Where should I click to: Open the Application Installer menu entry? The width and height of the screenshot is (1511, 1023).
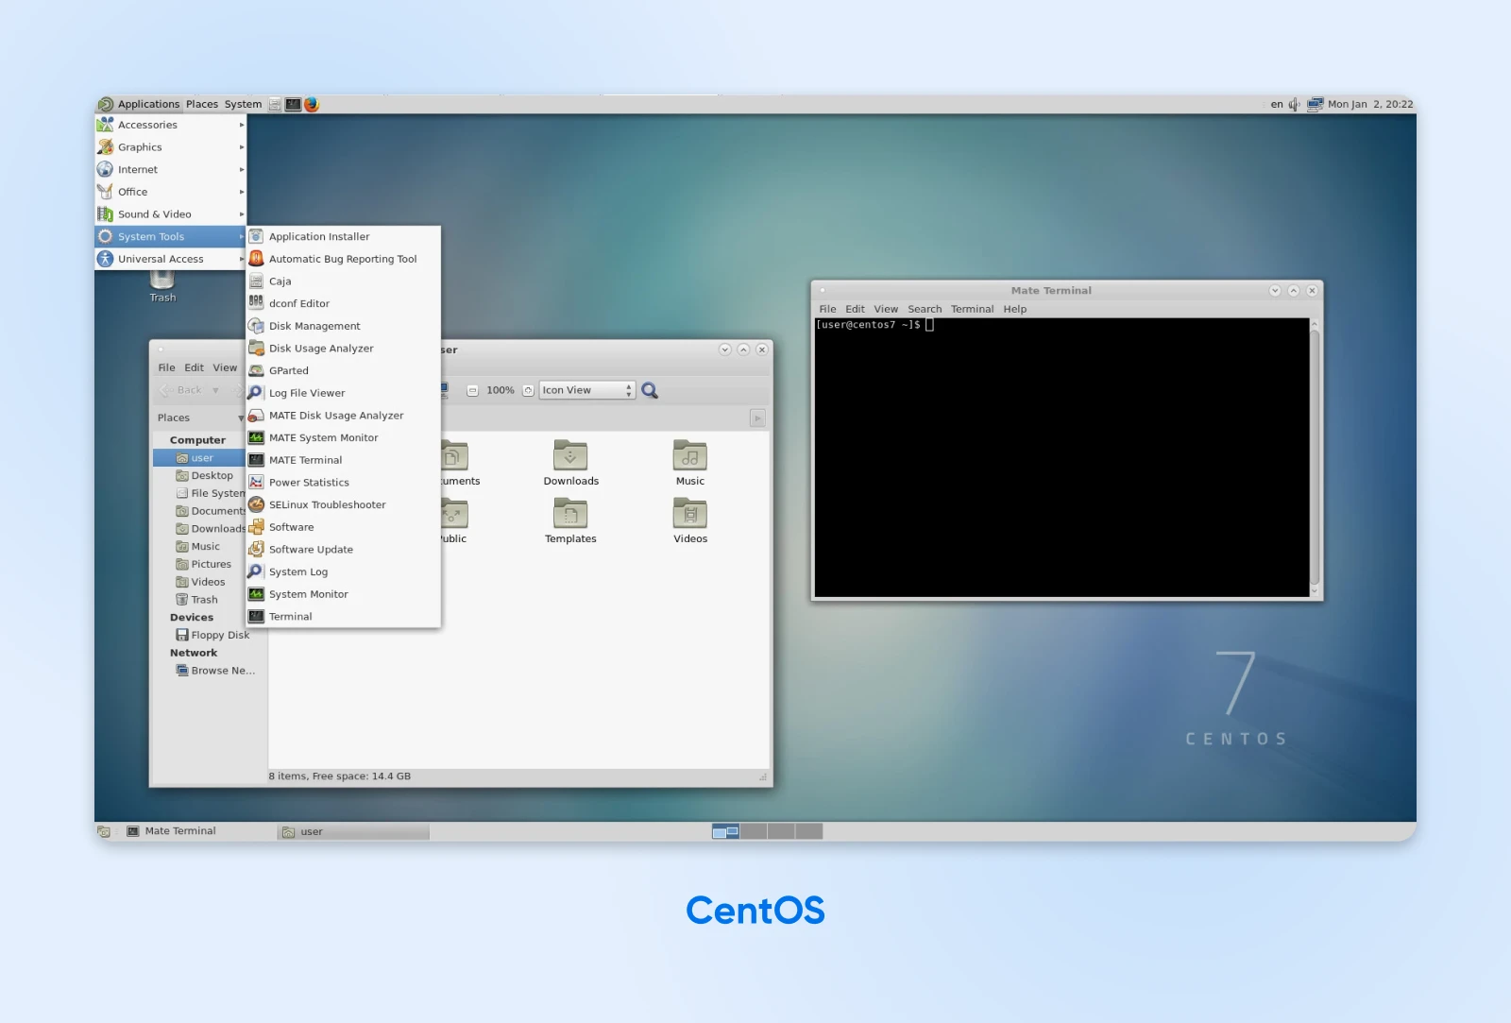(x=343, y=236)
